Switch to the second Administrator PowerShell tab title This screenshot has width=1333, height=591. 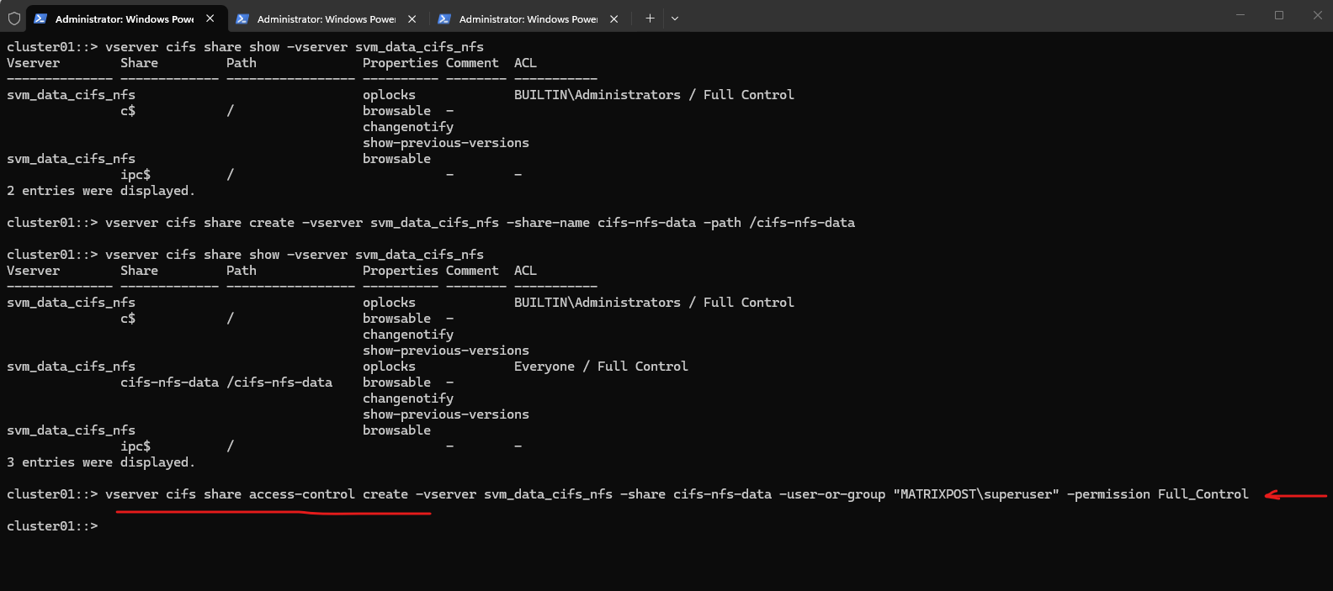pyautogui.click(x=327, y=18)
